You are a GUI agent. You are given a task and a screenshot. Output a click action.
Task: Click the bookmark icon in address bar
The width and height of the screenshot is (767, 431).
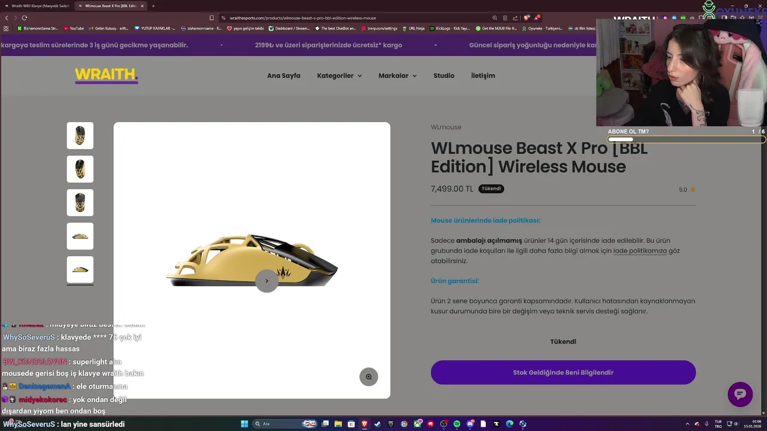point(212,18)
